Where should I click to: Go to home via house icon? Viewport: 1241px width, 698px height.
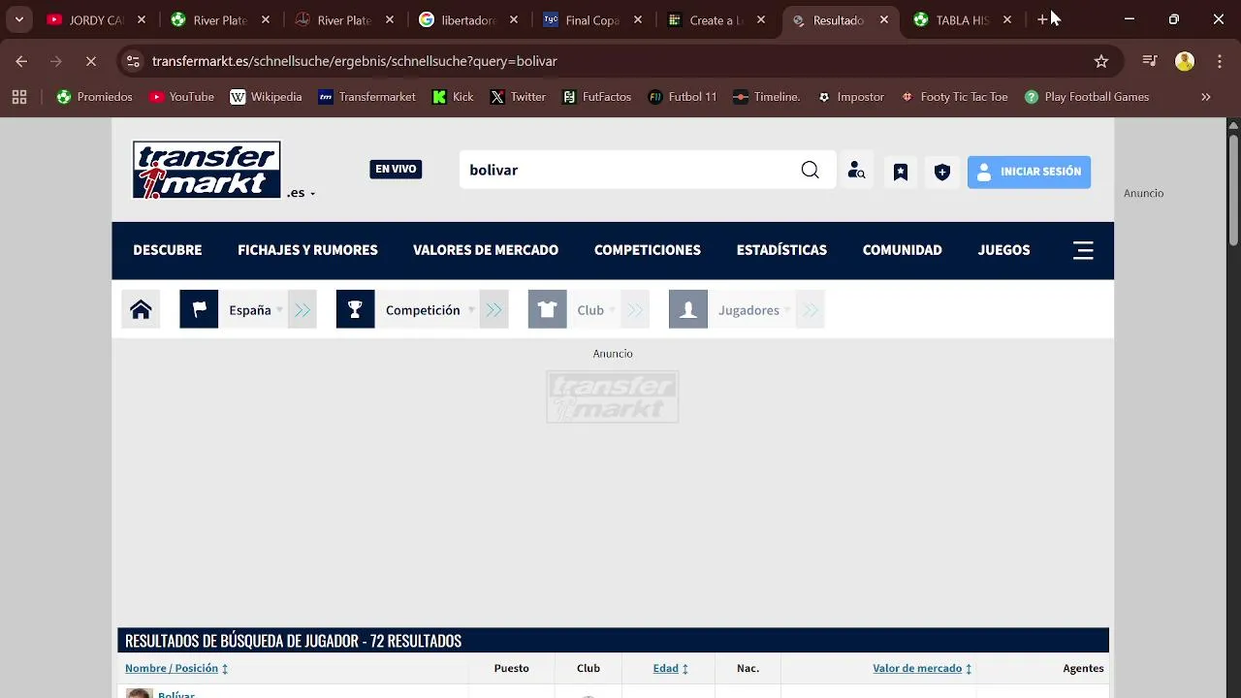click(x=141, y=310)
